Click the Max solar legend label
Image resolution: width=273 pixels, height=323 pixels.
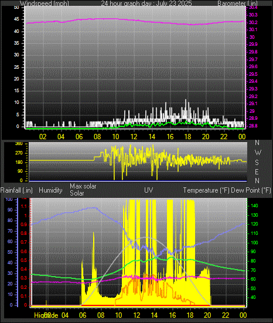83,186
